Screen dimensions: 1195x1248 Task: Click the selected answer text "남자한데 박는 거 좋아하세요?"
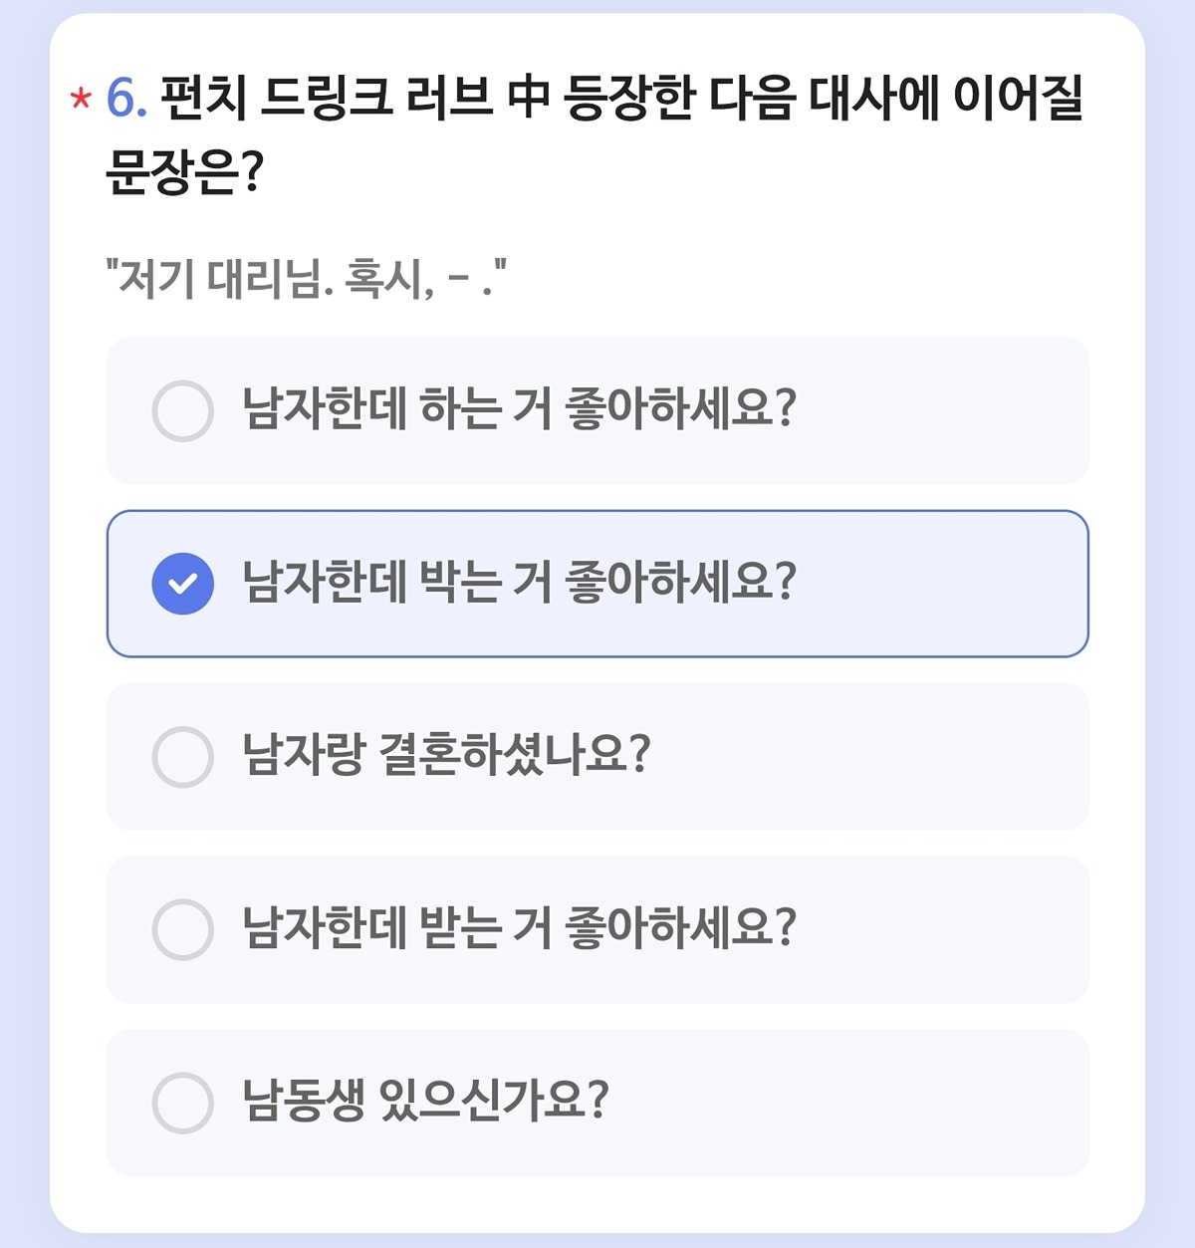[519, 583]
